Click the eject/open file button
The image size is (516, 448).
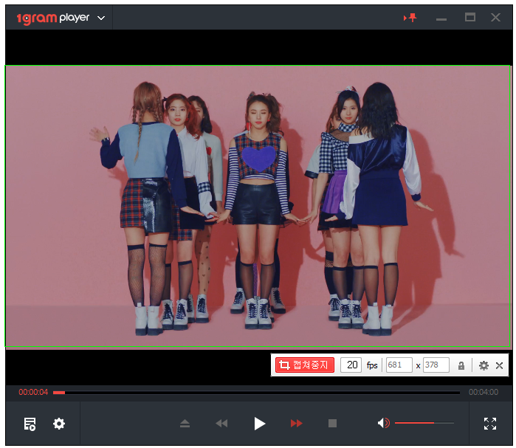click(x=185, y=424)
